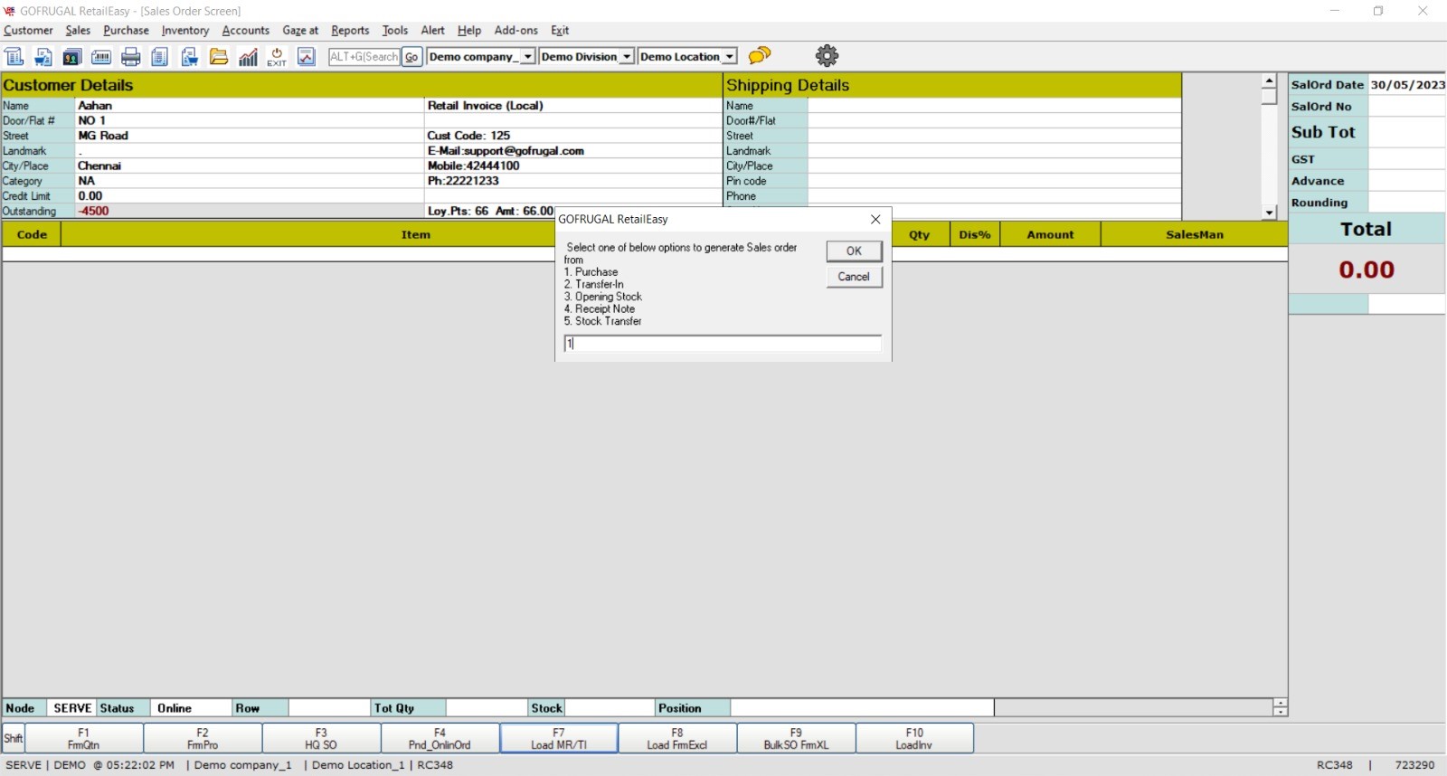Click the stepper control beside the Position field
1447x776 pixels.
pos(1280,707)
